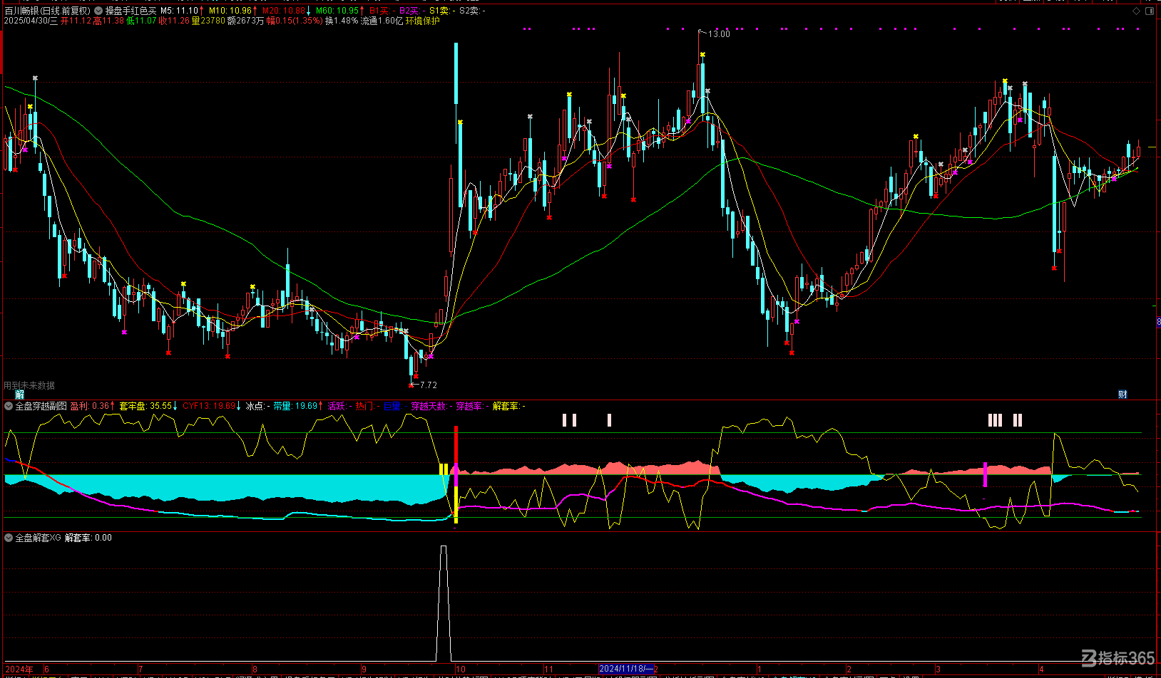Viewport: 1161px width, 678px height.
Task: Select the 全盘穿越副图 indicator name
Action: pyautogui.click(x=41, y=406)
